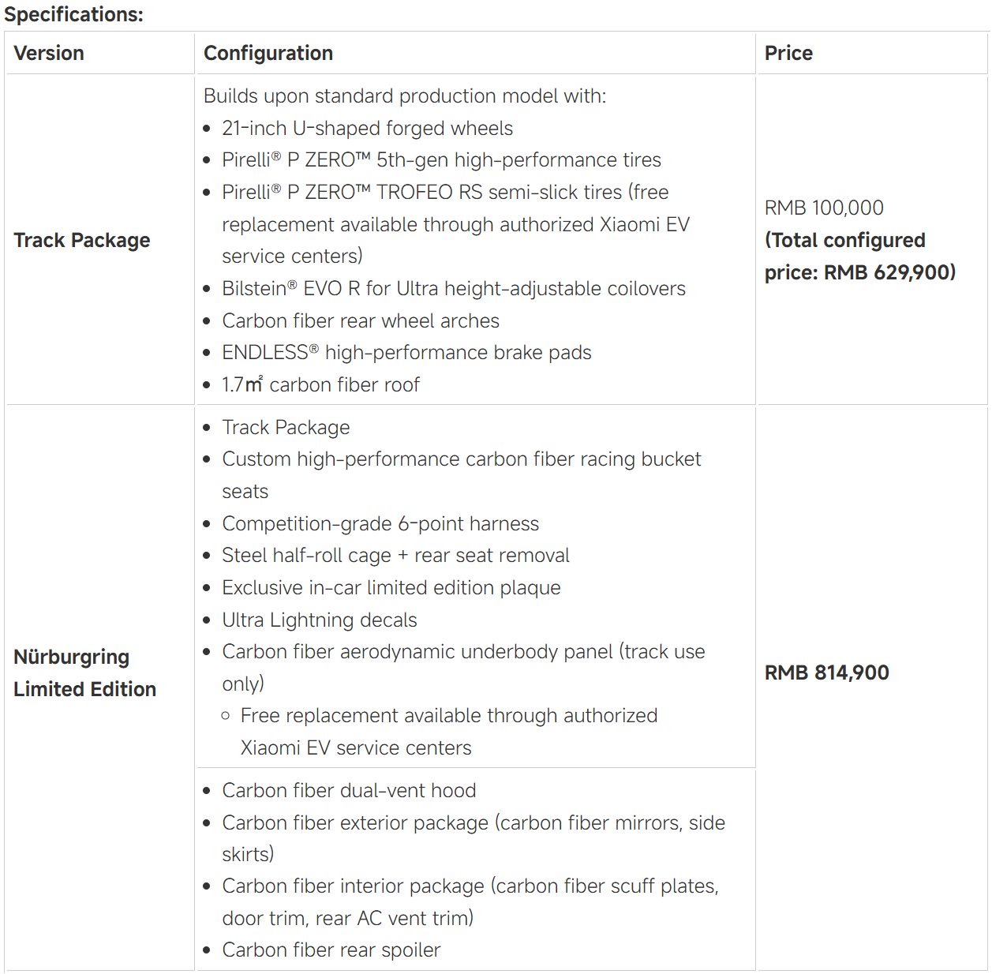Click the "1.7㎡ carbon fiber roof" item

pos(320,384)
